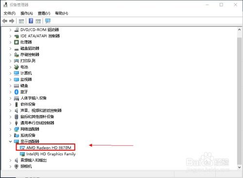This screenshot has height=178, width=243.
Task: Click the Back arrow toolbar icon
Action: (5, 21)
